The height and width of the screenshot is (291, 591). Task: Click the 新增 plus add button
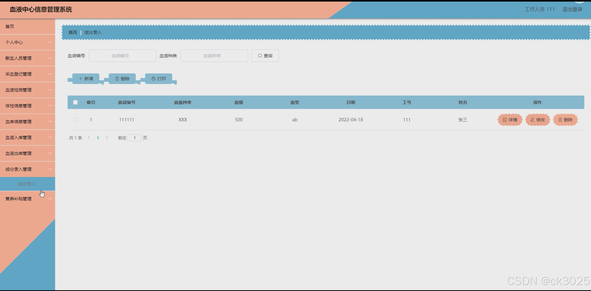coord(86,79)
